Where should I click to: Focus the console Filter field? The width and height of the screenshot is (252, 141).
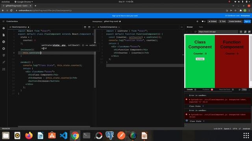coord(245,90)
